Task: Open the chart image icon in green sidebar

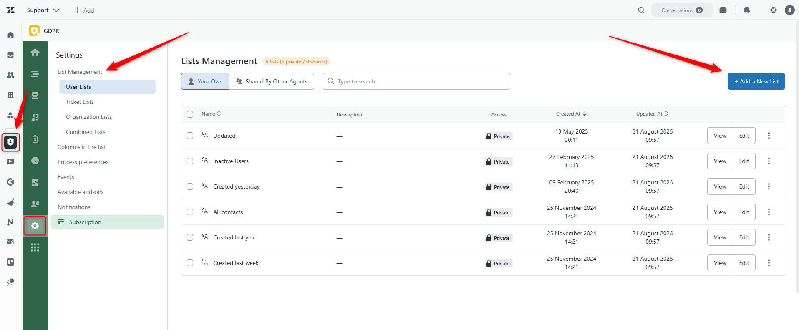Action: pos(35,182)
